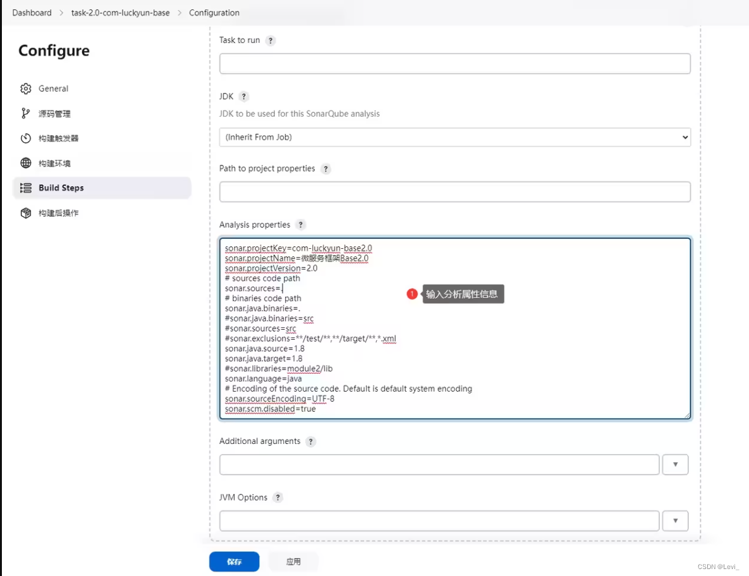The image size is (749, 576).
Task: Click the 应用 apply button
Action: [293, 561]
